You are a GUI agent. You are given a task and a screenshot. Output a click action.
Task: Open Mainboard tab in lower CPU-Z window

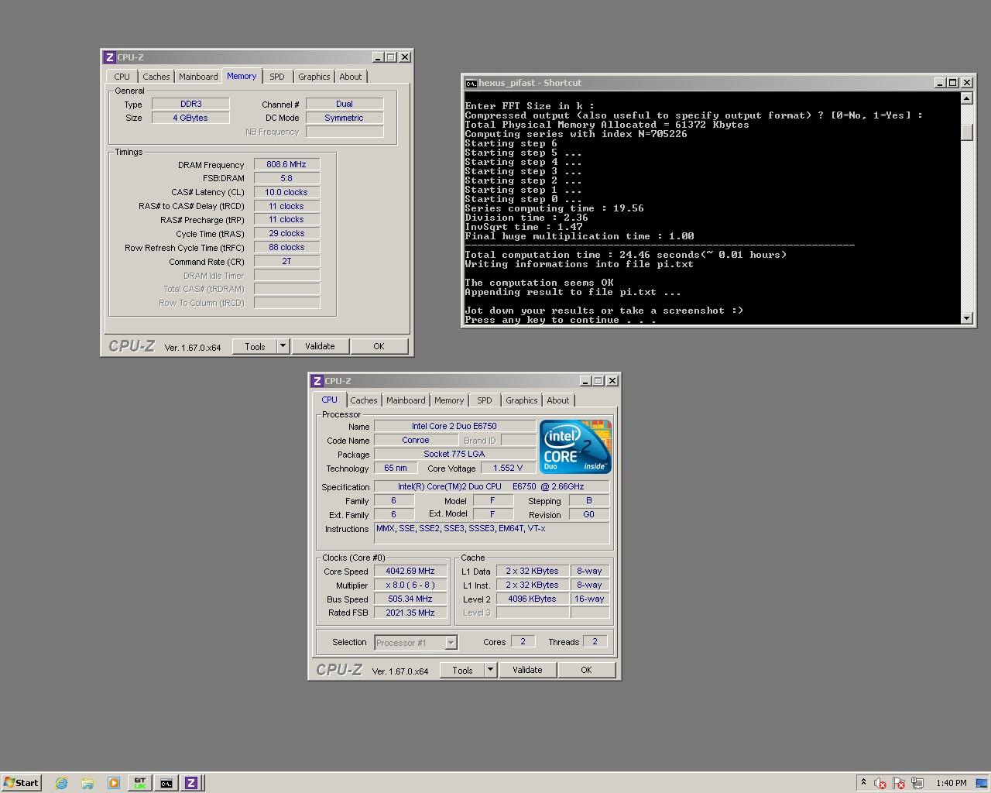406,400
